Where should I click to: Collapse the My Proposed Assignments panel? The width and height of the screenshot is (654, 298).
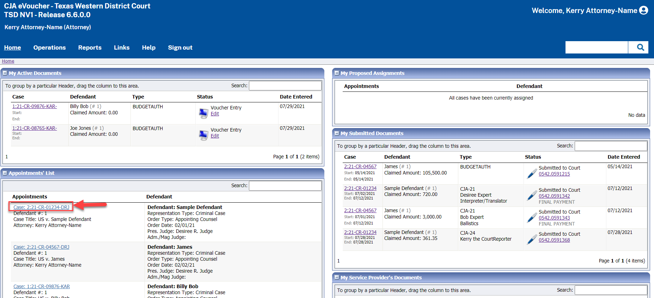tap(337, 73)
